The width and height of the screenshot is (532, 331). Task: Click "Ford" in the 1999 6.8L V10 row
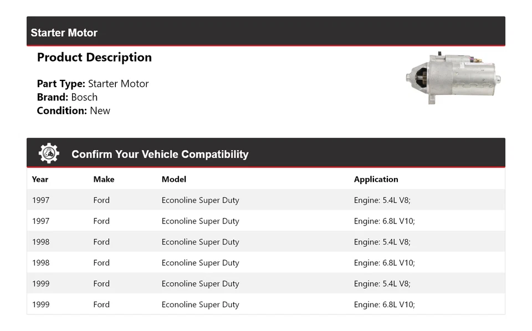(x=101, y=304)
